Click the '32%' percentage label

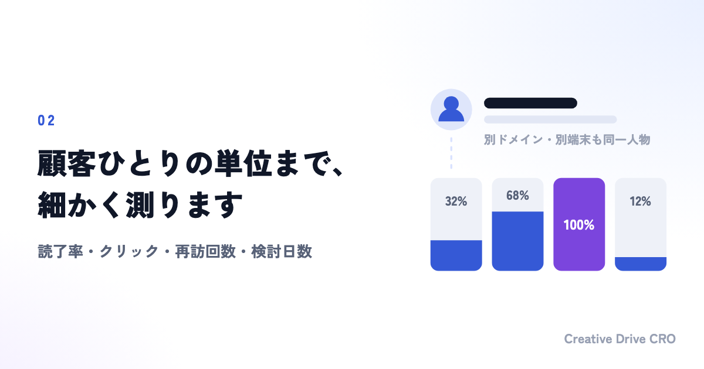pyautogui.click(x=456, y=201)
